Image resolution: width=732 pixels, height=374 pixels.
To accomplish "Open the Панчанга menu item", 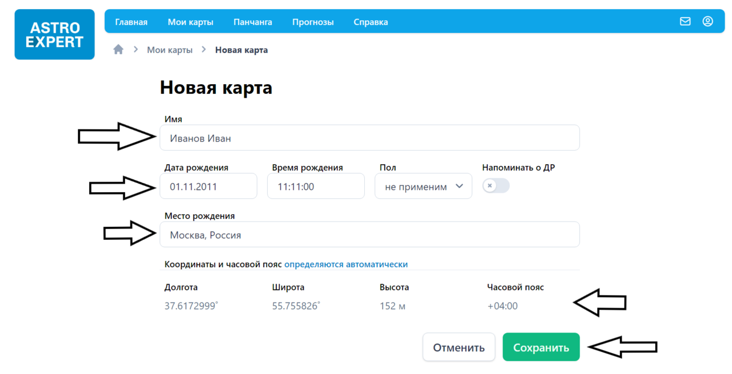I will click(x=253, y=22).
